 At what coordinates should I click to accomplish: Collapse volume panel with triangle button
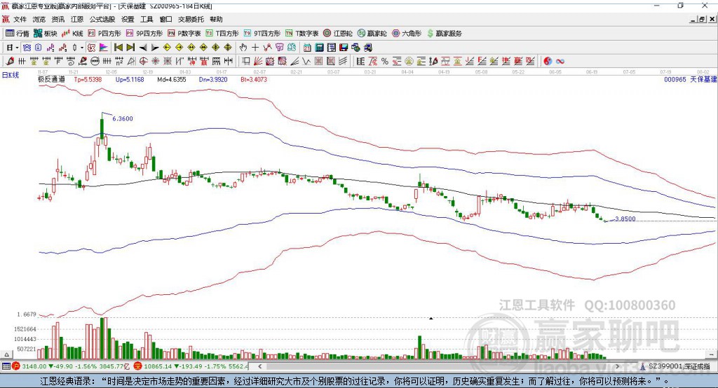(6, 354)
